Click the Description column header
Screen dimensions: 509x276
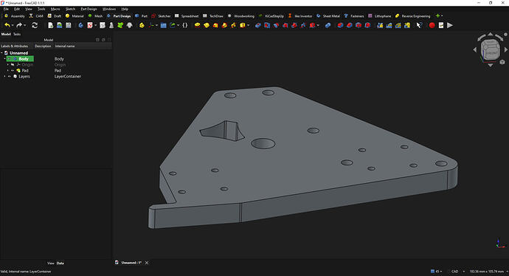[x=43, y=46]
